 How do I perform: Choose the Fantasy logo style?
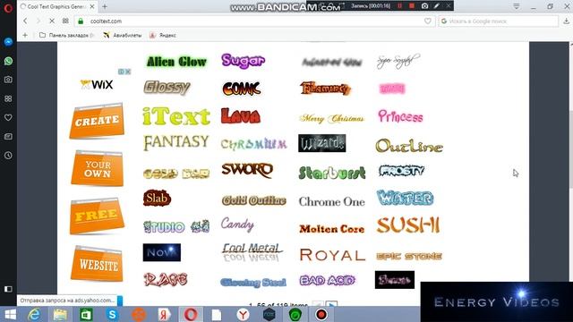pyautogui.click(x=176, y=142)
